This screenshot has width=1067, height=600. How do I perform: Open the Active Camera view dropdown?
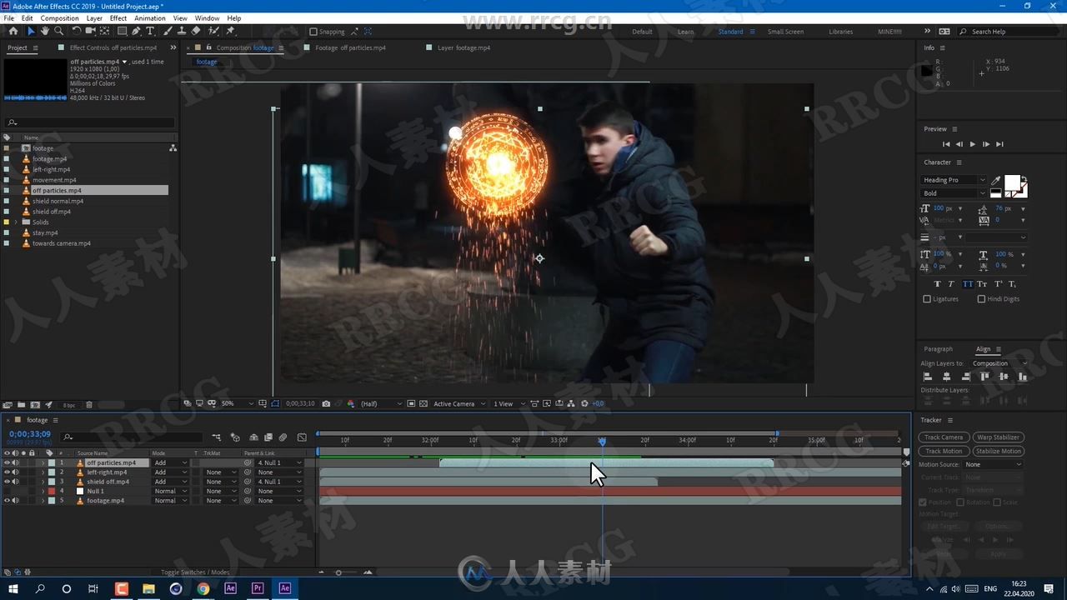(459, 403)
